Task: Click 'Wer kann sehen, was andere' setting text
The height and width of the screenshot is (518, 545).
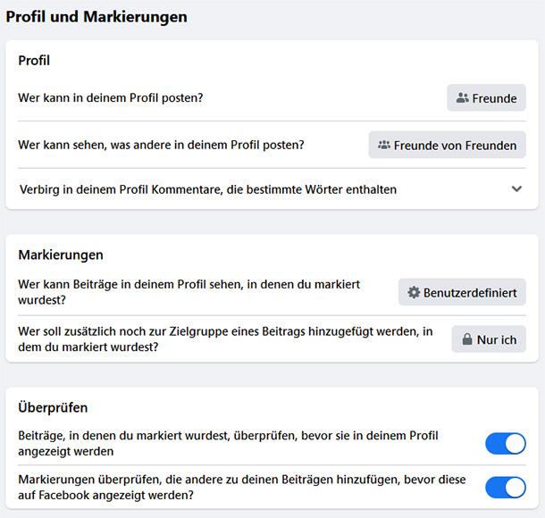Action: 161,144
